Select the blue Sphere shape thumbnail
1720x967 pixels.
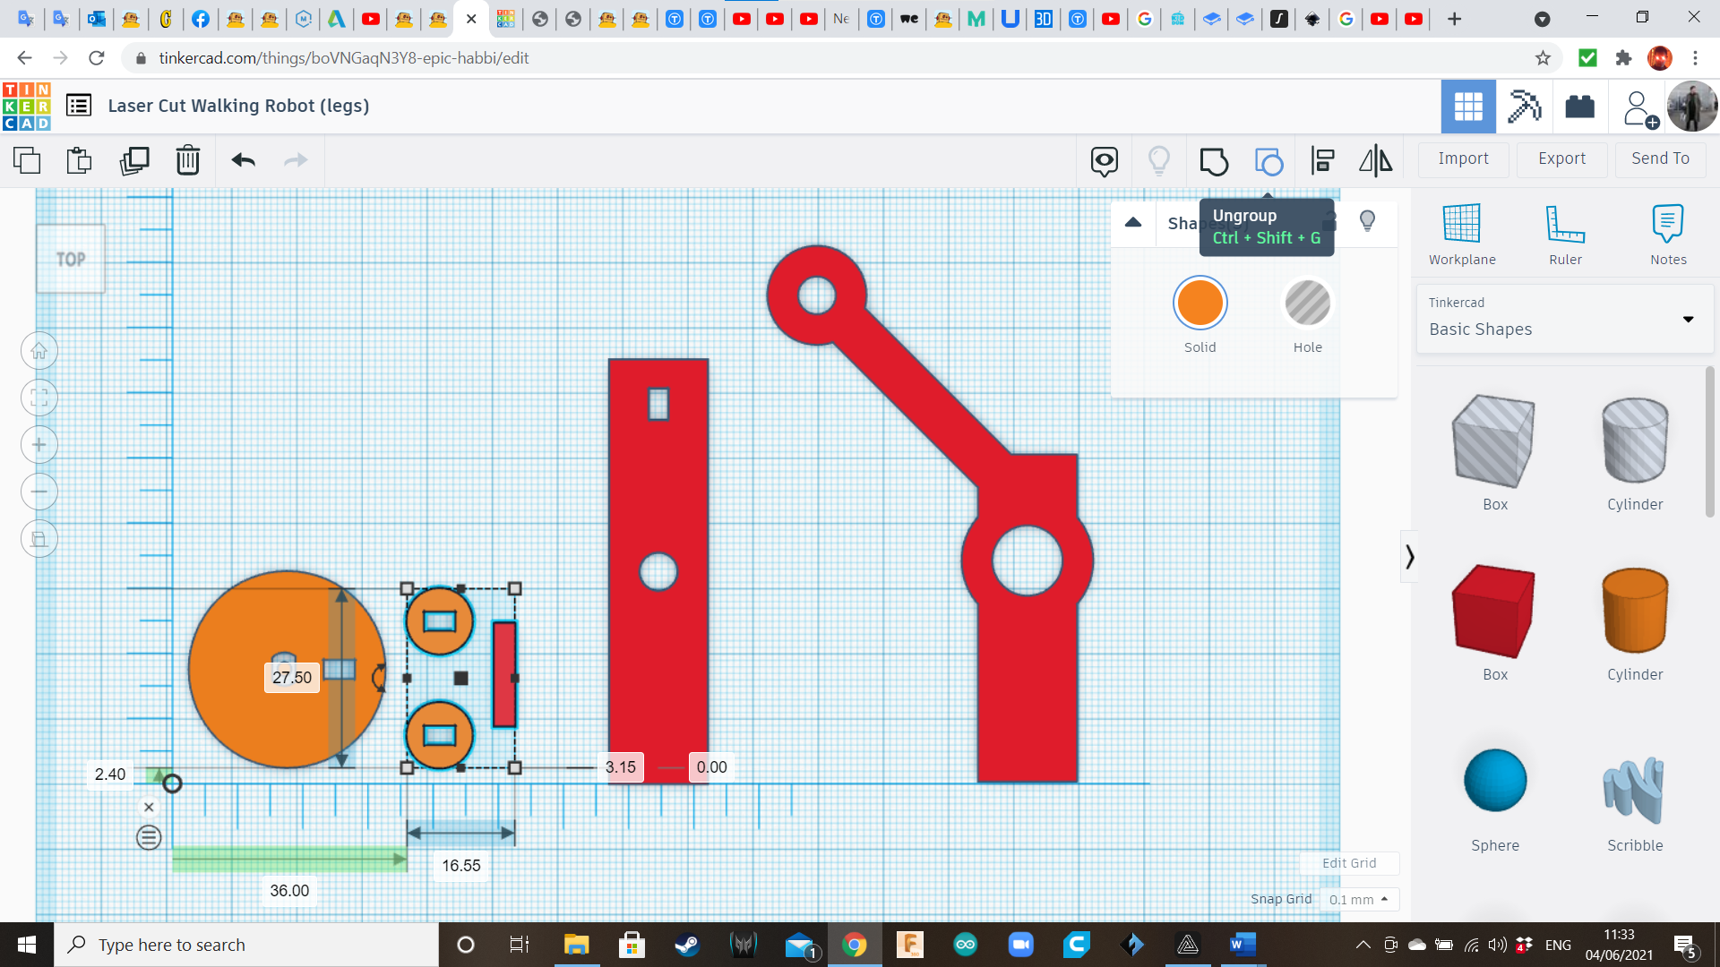click(1494, 781)
